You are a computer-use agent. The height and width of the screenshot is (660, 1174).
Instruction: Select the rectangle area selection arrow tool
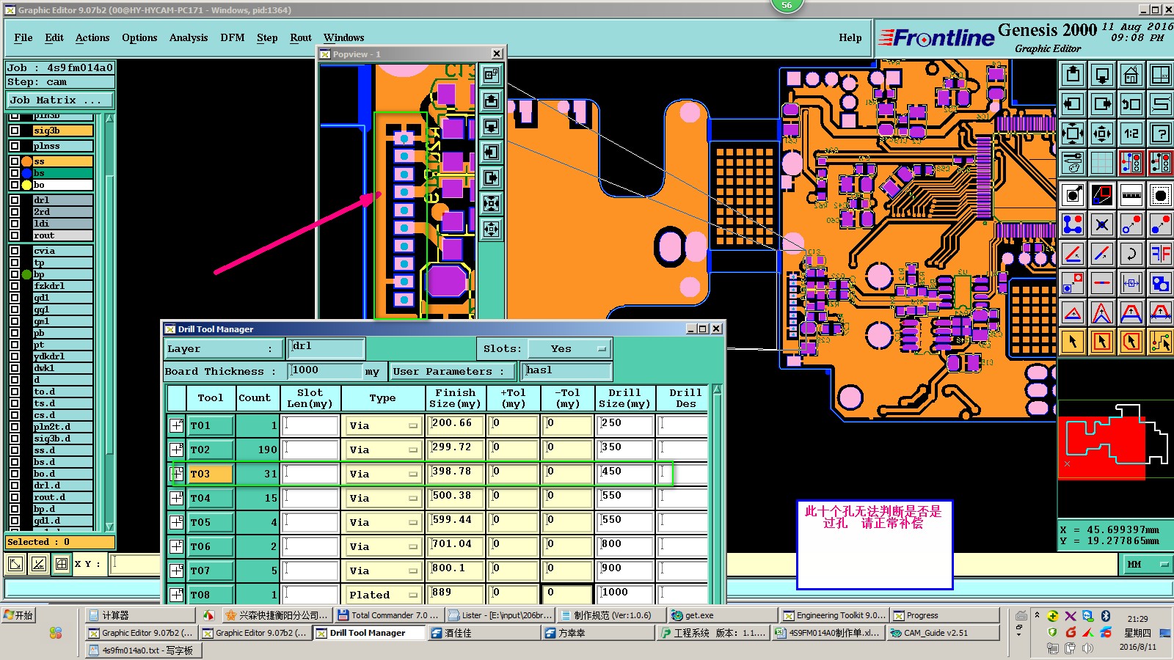(1102, 342)
